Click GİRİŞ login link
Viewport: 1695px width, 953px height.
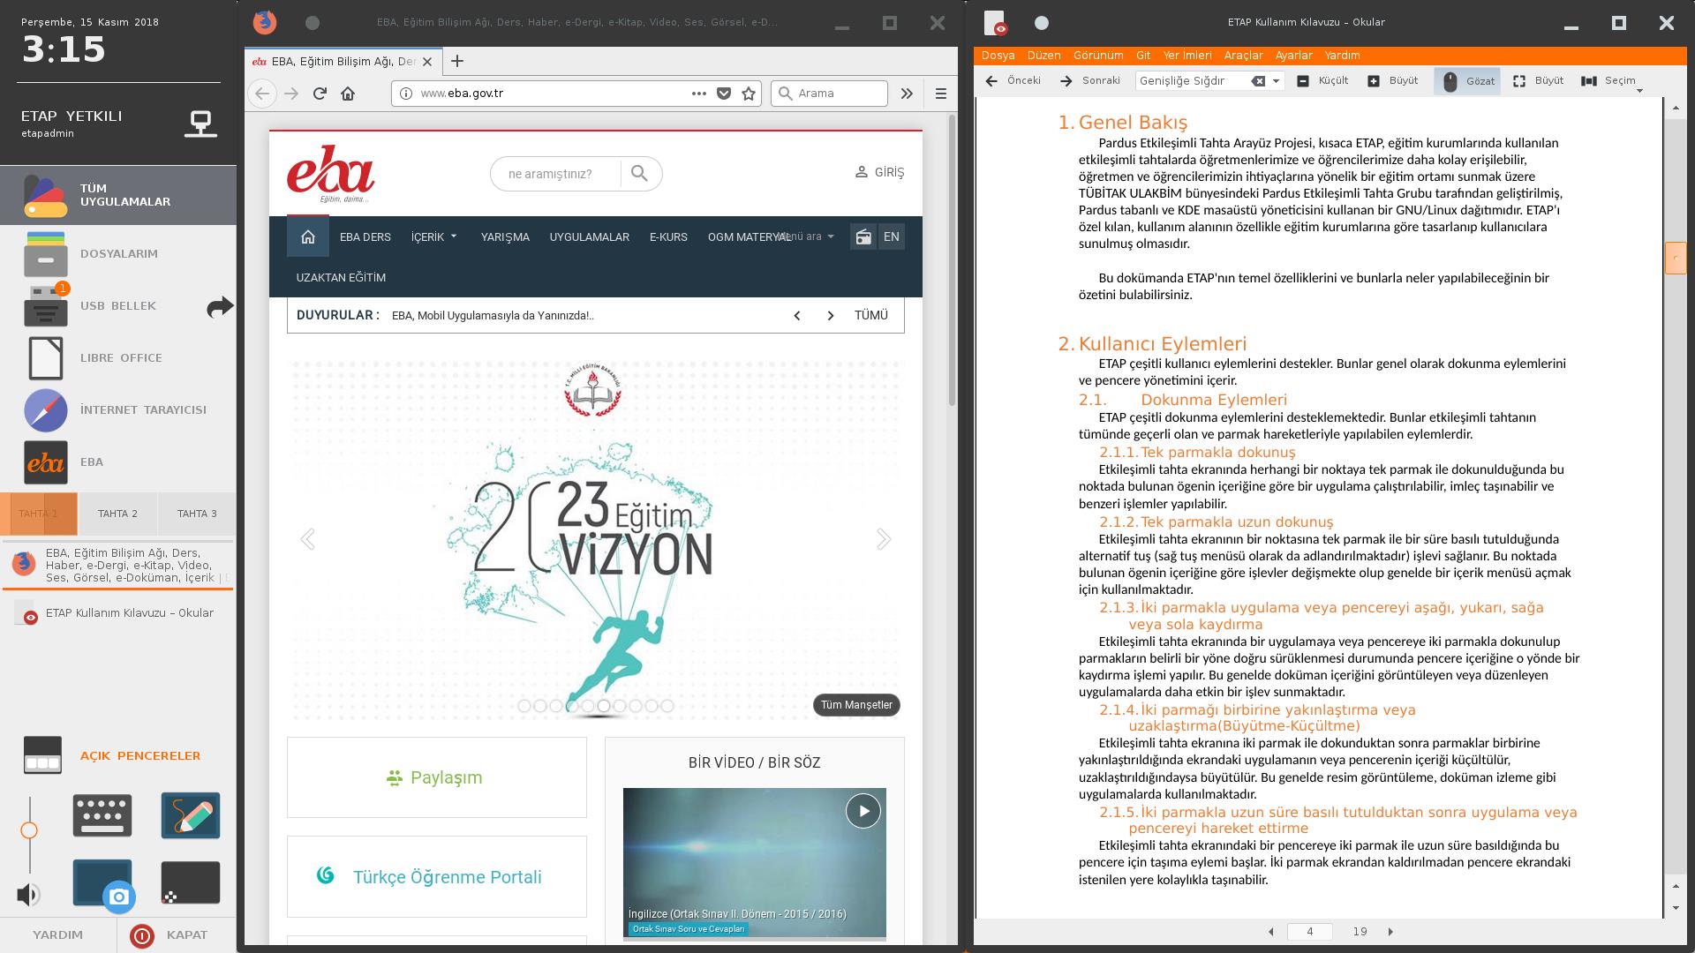879,172
